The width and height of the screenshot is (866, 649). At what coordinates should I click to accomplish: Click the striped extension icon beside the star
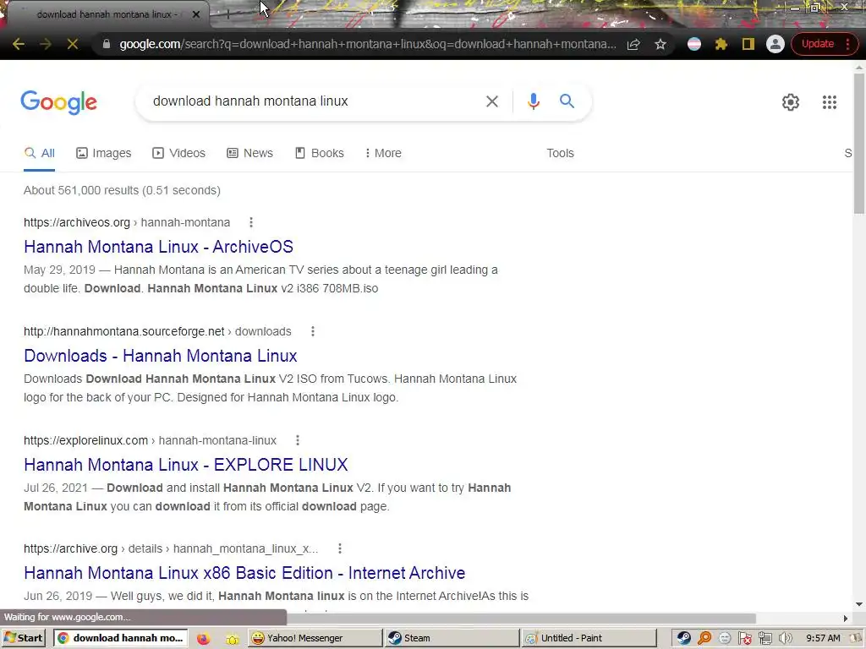694,44
